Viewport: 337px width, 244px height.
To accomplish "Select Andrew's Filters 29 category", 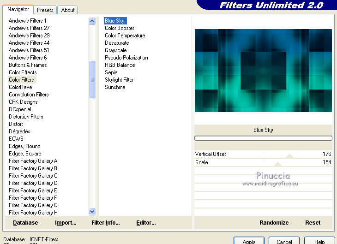I will point(29,35).
